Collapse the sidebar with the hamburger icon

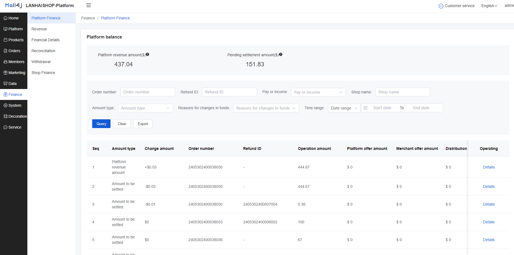89,5
